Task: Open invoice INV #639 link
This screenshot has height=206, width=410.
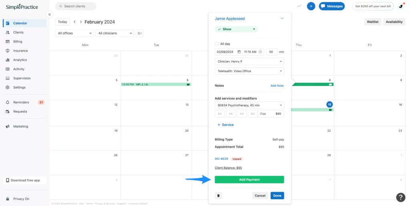Action: (x=221, y=159)
